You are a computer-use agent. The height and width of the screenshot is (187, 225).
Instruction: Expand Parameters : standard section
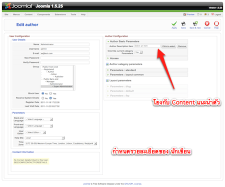pyautogui.click(x=146, y=70)
